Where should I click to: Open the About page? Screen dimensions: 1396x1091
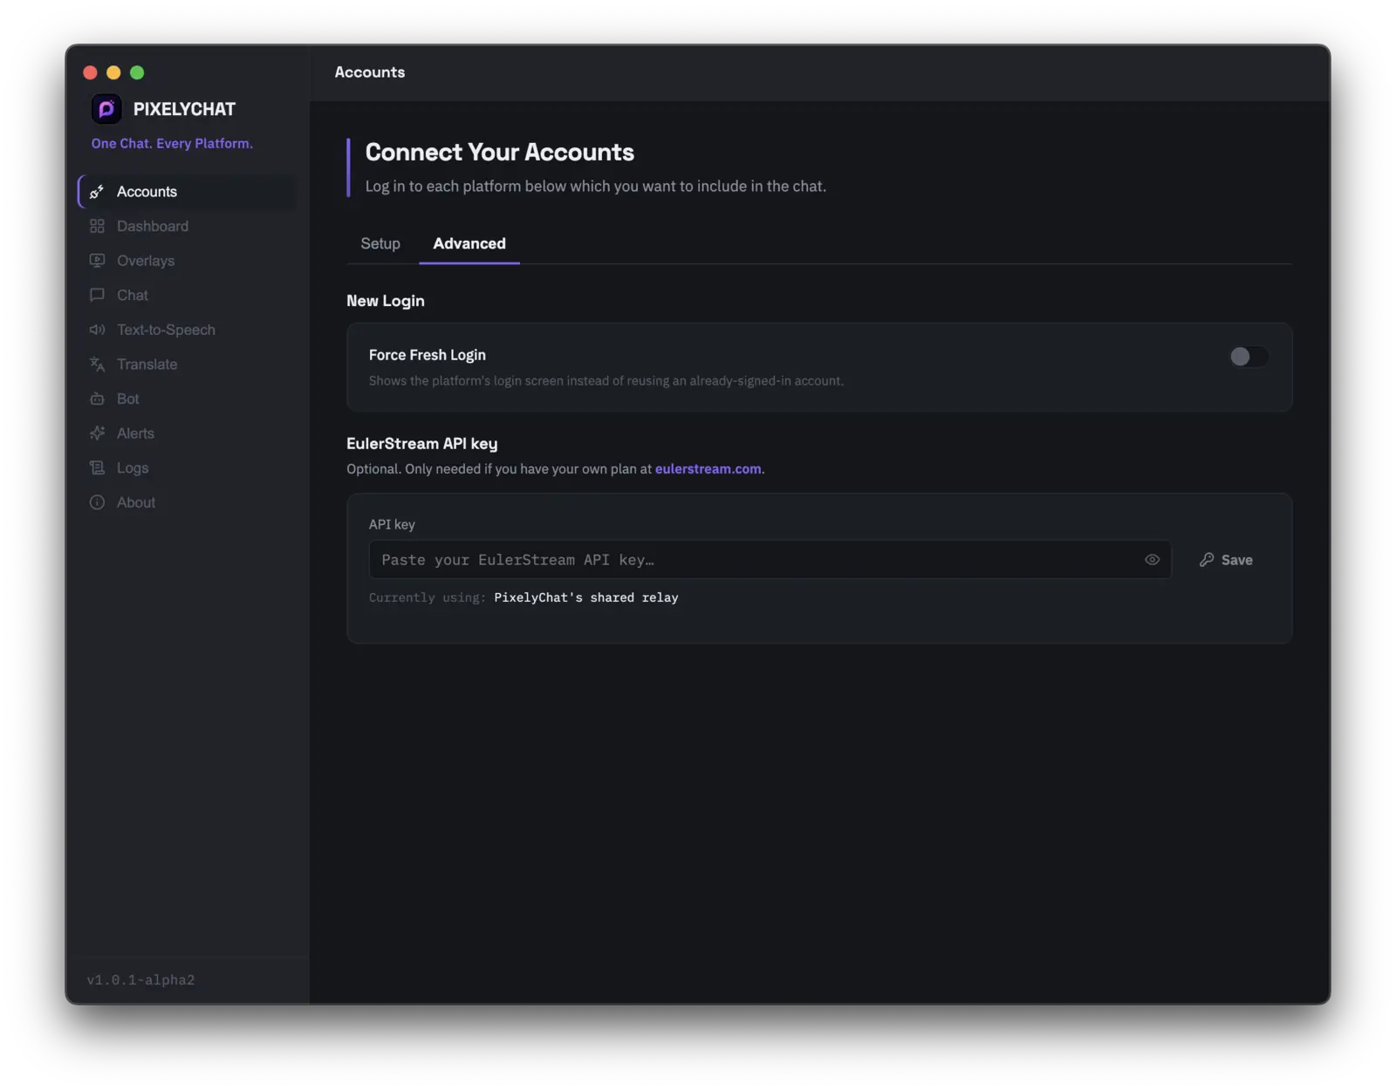[x=188, y=502]
